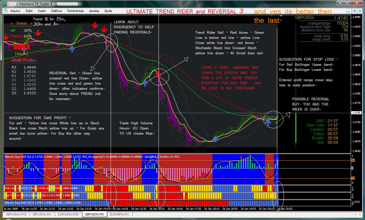This screenshot has height=220, width=365.
Task: Click the red sell arrow inside the mid-chart circle
Action: click(159, 75)
